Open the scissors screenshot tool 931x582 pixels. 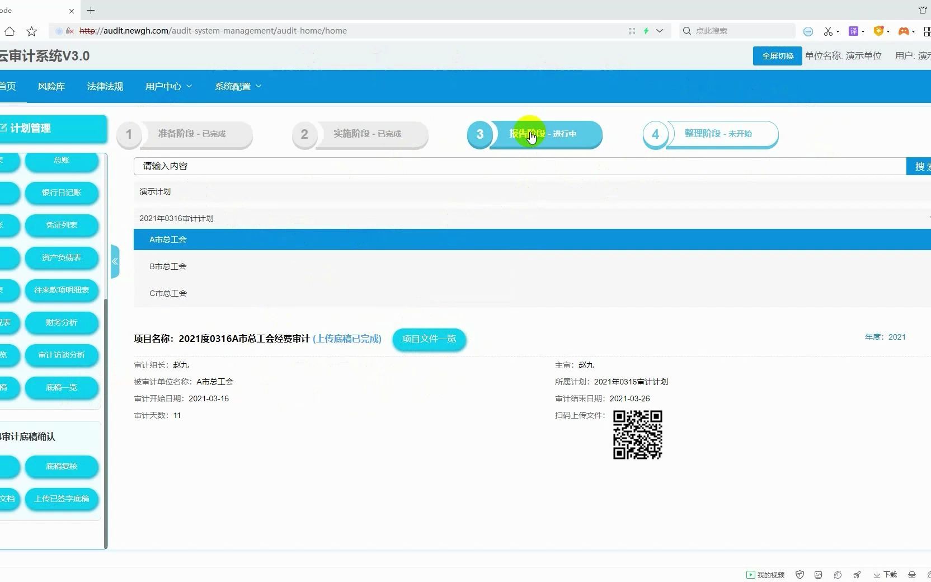pyautogui.click(x=828, y=31)
